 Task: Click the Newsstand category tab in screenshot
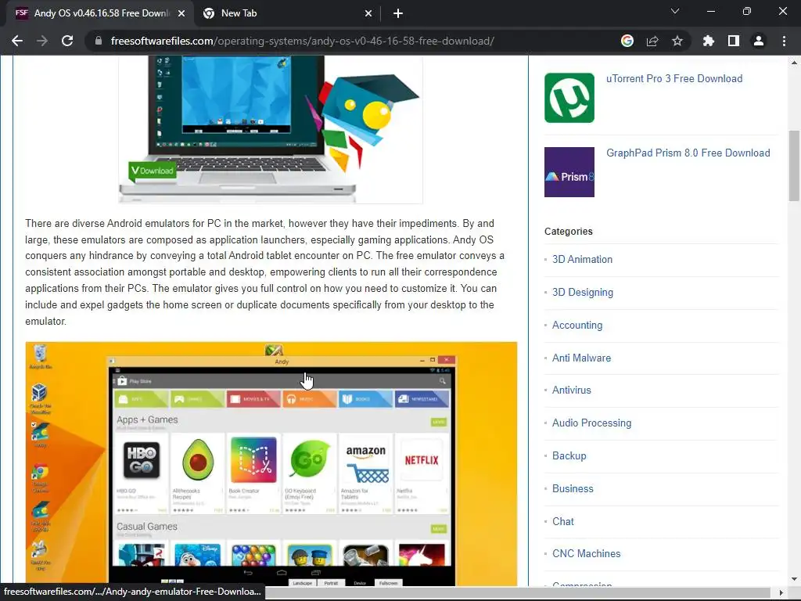pos(422,398)
